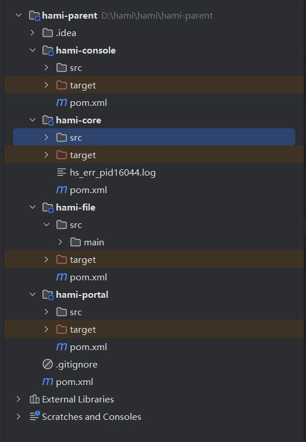Click the .gitignore file icon
This screenshot has width=306, height=442.
48,364
